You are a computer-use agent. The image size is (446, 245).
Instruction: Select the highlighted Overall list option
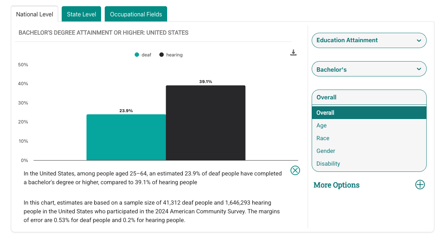(369, 113)
